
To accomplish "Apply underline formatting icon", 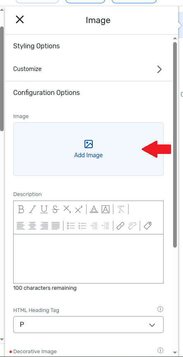I will [44, 209].
